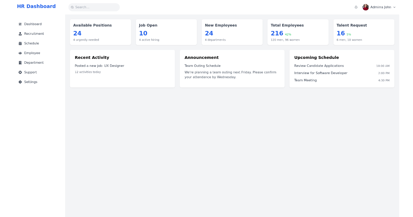413x217 pixels.
Task: Click the Admirra John profile avatar
Action: [366, 7]
